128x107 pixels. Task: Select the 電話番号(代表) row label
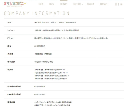pos(14,87)
